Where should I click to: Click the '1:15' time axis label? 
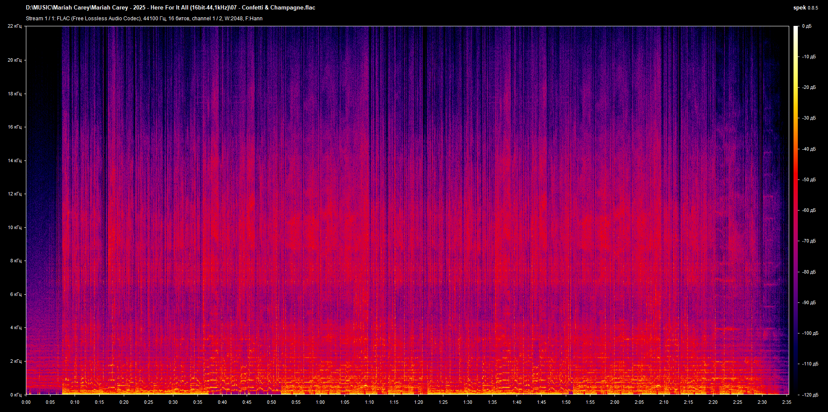click(x=394, y=402)
